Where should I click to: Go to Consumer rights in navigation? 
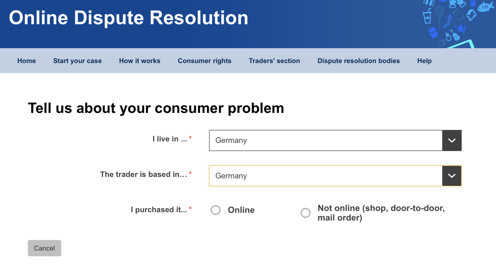[205, 61]
